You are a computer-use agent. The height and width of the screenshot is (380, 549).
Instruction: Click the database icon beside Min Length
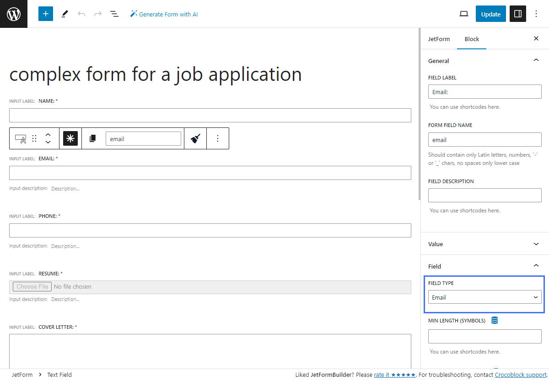click(x=495, y=321)
